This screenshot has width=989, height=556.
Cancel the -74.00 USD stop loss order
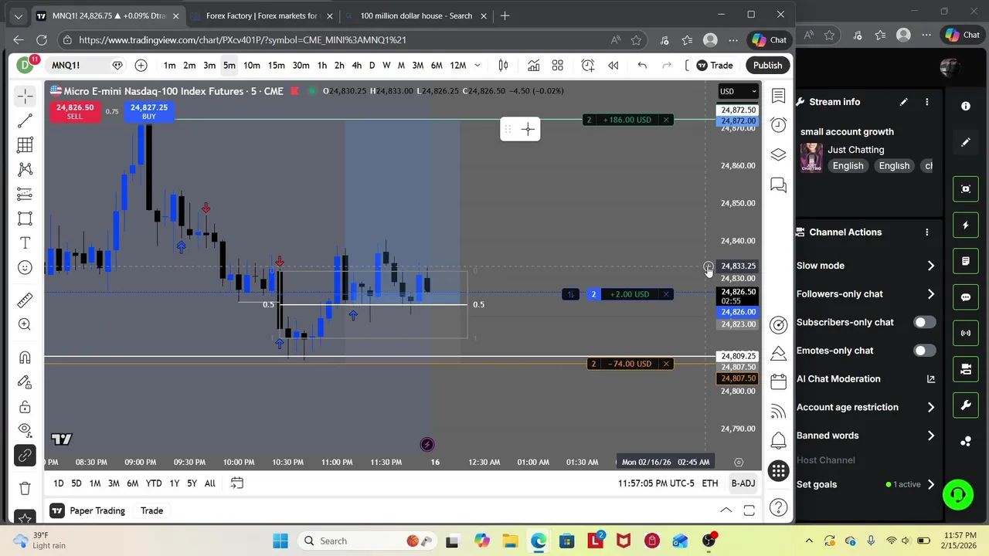pos(666,364)
